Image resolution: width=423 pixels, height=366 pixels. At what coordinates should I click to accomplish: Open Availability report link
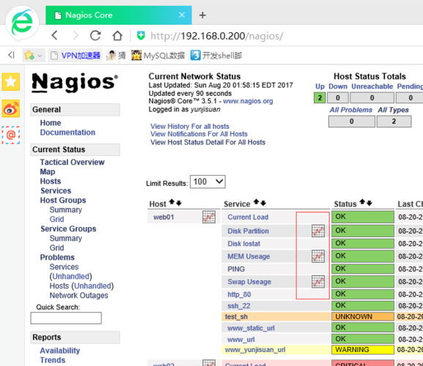[60, 351]
